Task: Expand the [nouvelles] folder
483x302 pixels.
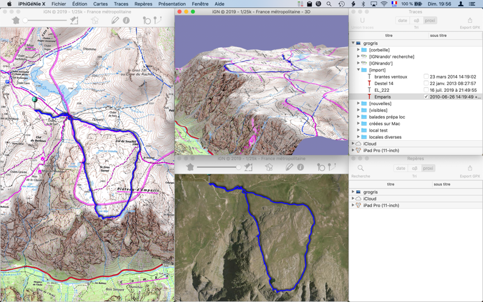Action: point(358,103)
